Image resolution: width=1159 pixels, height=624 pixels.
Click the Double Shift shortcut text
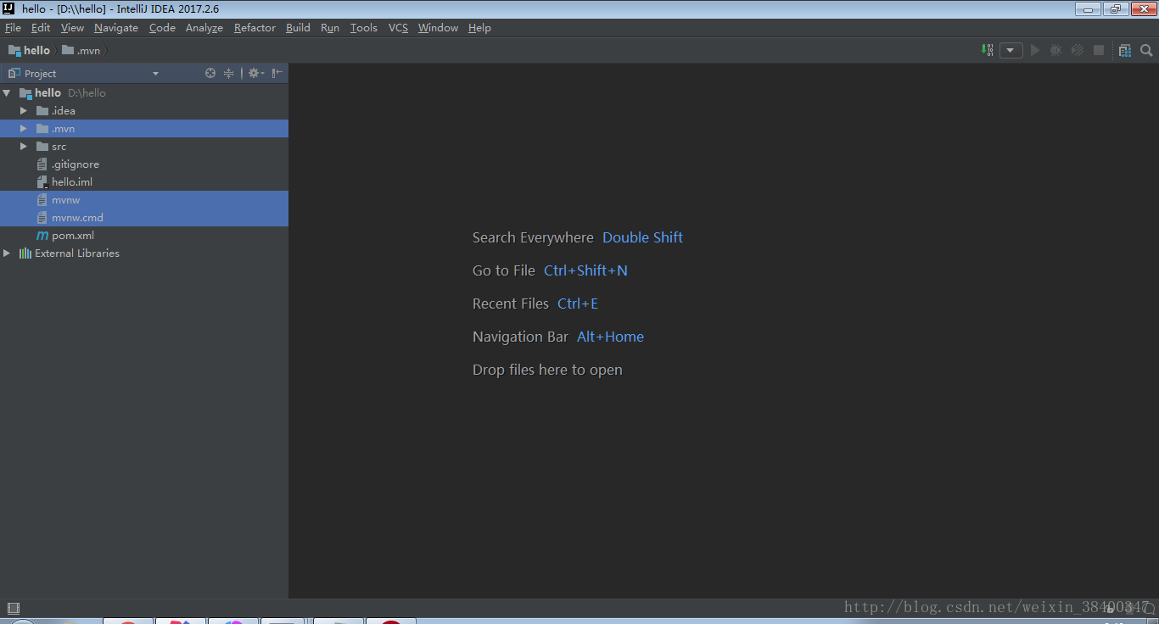[x=642, y=237]
